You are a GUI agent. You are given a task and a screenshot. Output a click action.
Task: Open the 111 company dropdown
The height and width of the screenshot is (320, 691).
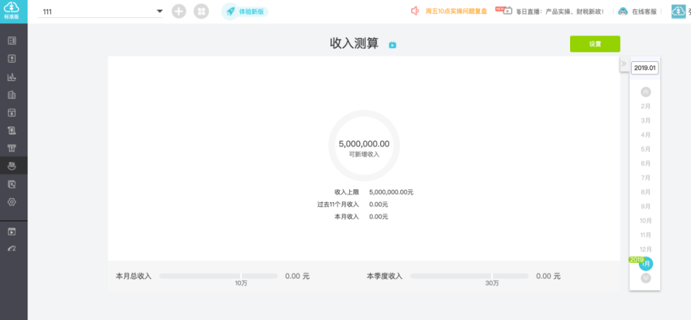(x=101, y=12)
